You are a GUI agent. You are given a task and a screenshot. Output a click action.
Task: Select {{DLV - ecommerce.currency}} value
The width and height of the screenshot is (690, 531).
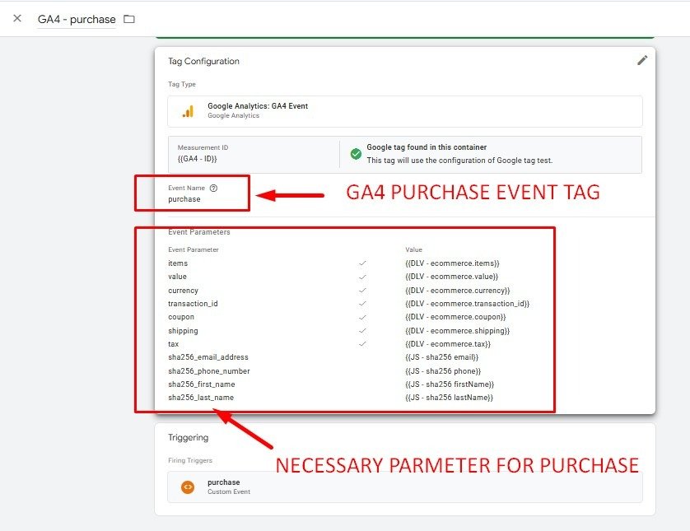pos(457,291)
